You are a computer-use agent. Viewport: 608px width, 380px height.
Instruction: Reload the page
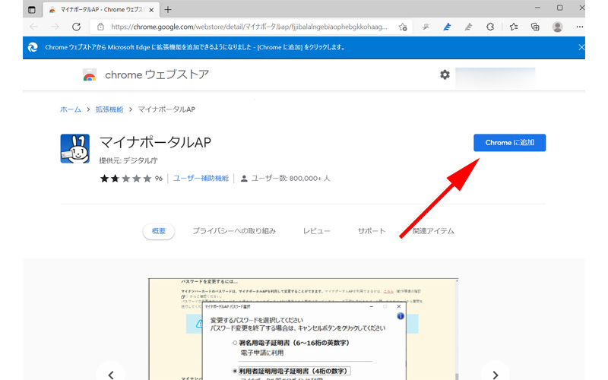tap(77, 27)
